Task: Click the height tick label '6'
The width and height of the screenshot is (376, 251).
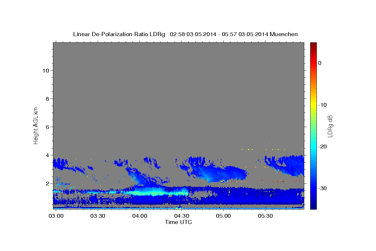Action: tap(48, 127)
